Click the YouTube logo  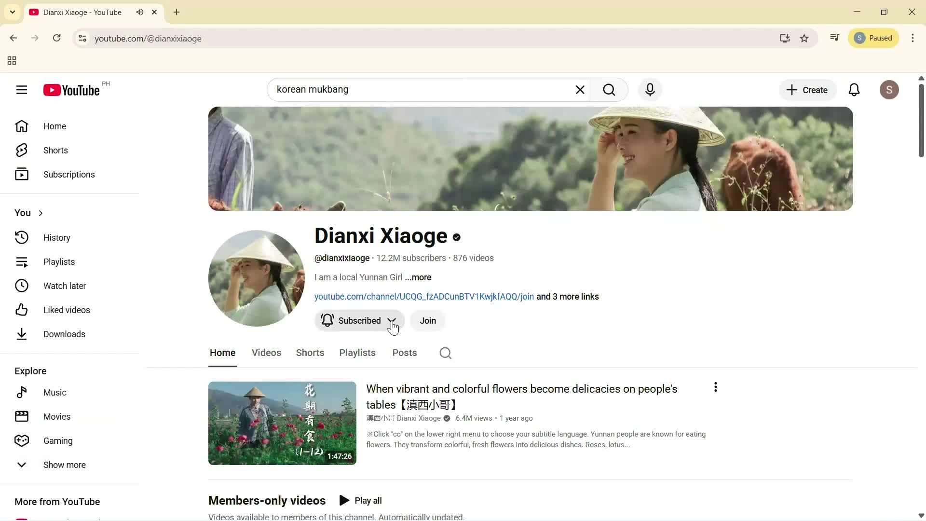[70, 90]
